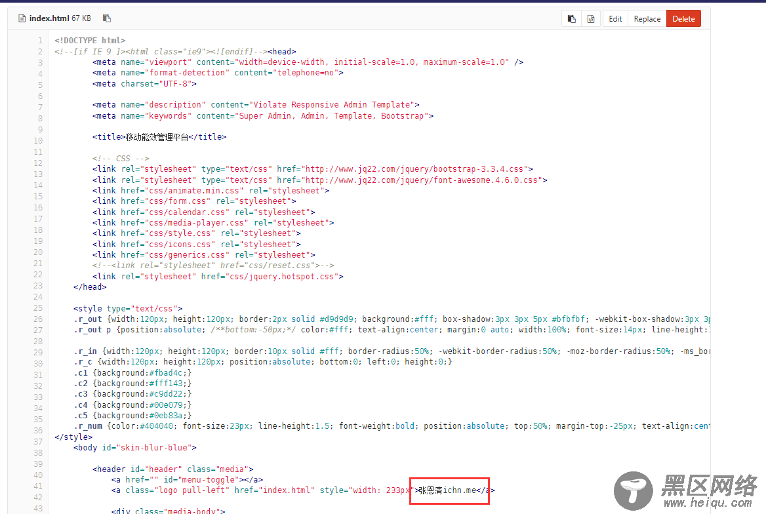Image resolution: width=766 pixels, height=514 pixels.
Task: Click the red Delete button
Action: click(683, 19)
